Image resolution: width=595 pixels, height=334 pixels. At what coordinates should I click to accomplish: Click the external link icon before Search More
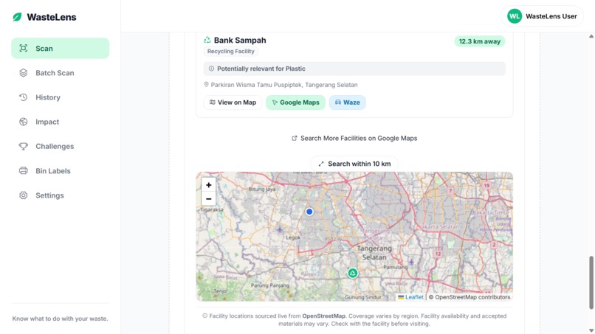(x=294, y=139)
